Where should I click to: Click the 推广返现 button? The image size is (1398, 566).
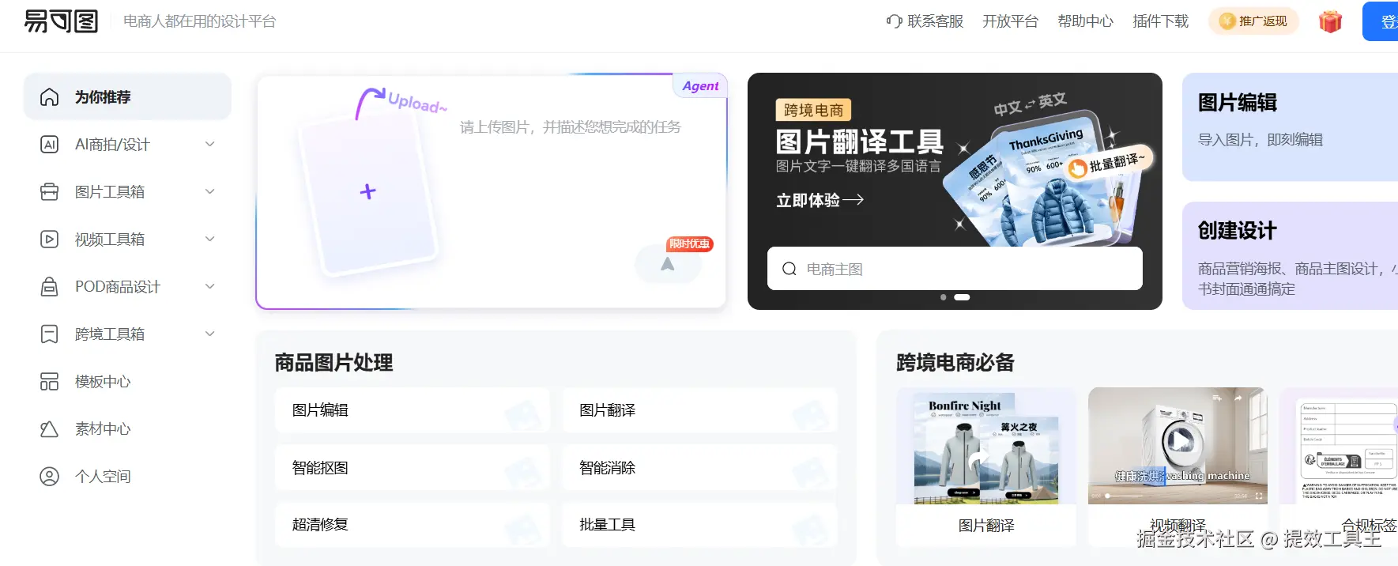point(1254,21)
